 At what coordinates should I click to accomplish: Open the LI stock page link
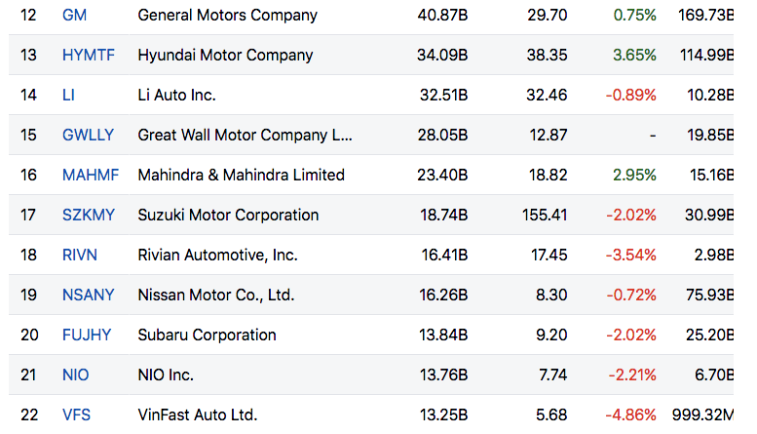pos(68,96)
